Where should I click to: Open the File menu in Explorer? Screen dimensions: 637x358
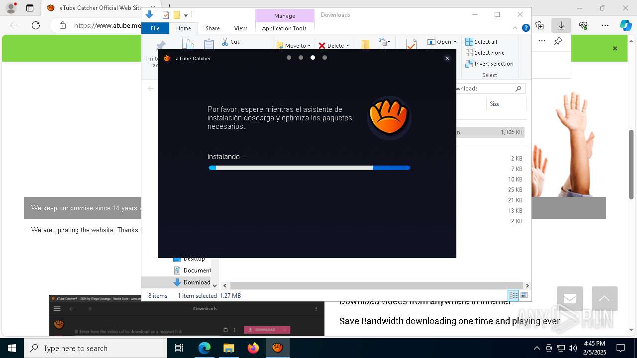[155, 28]
